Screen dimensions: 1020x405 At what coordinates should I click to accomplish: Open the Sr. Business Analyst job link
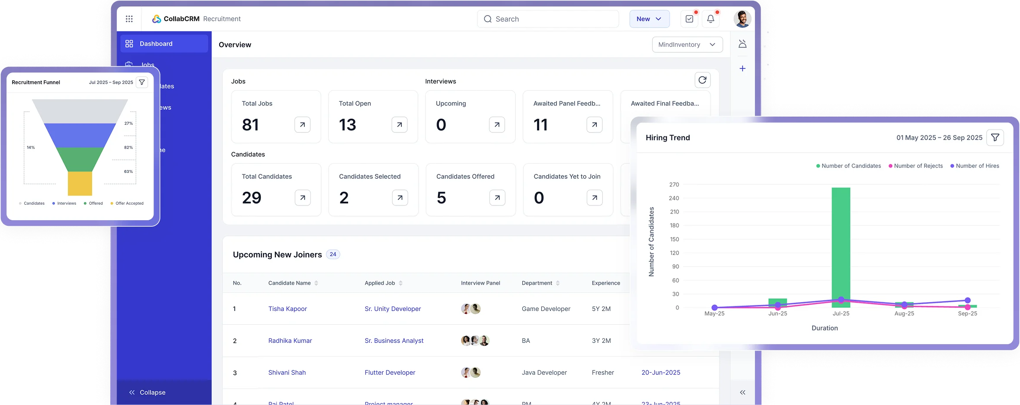(394, 341)
